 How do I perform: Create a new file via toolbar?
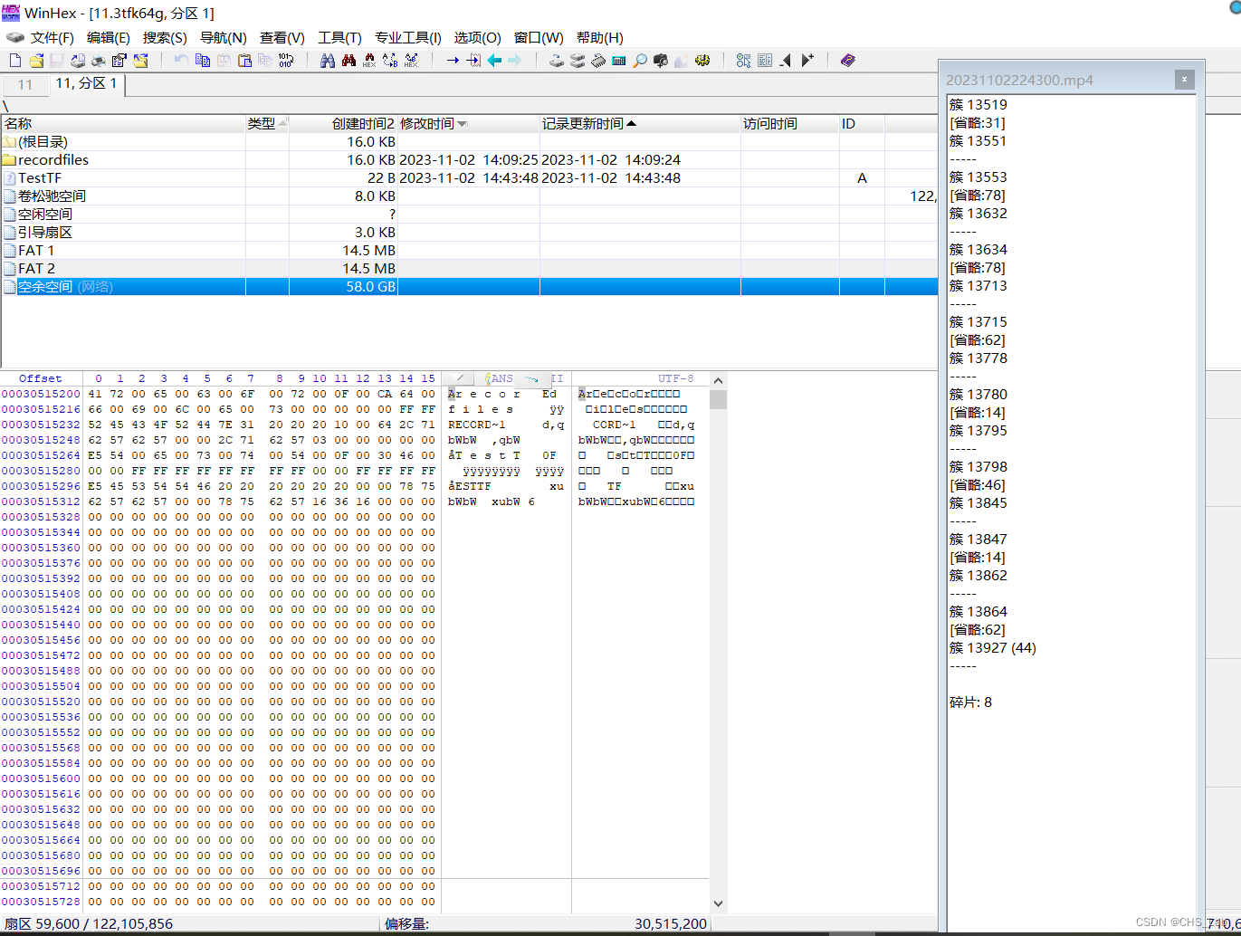[14, 61]
